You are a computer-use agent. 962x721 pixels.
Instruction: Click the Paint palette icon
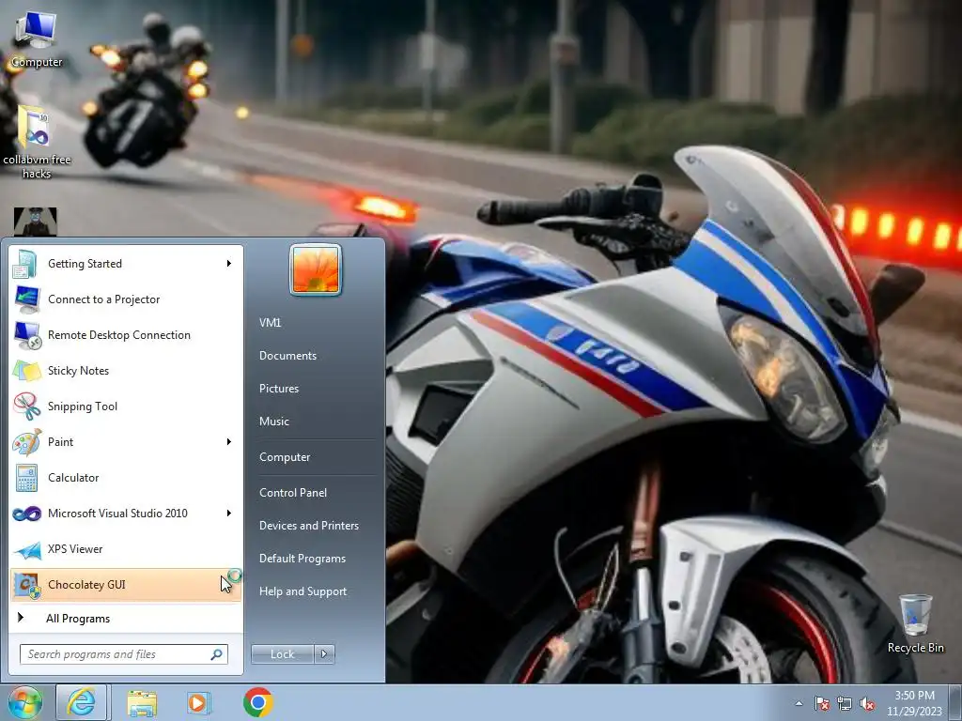tap(26, 441)
